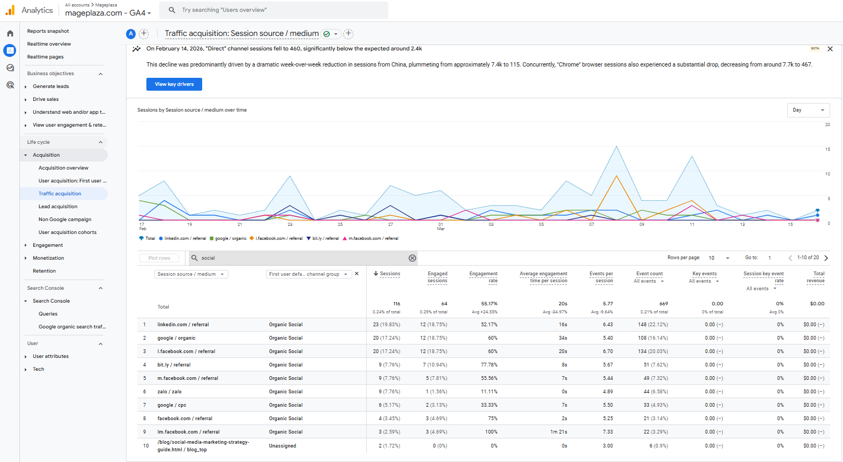Sort table by Engagement rate column header
The image size is (843, 462).
[x=483, y=277]
